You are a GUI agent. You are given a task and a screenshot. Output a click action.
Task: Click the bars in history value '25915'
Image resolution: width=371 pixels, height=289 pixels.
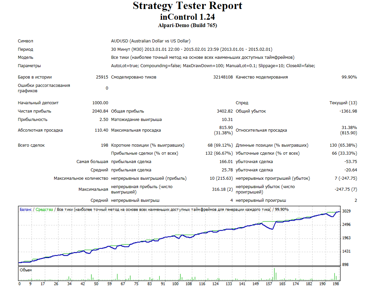(x=102, y=77)
